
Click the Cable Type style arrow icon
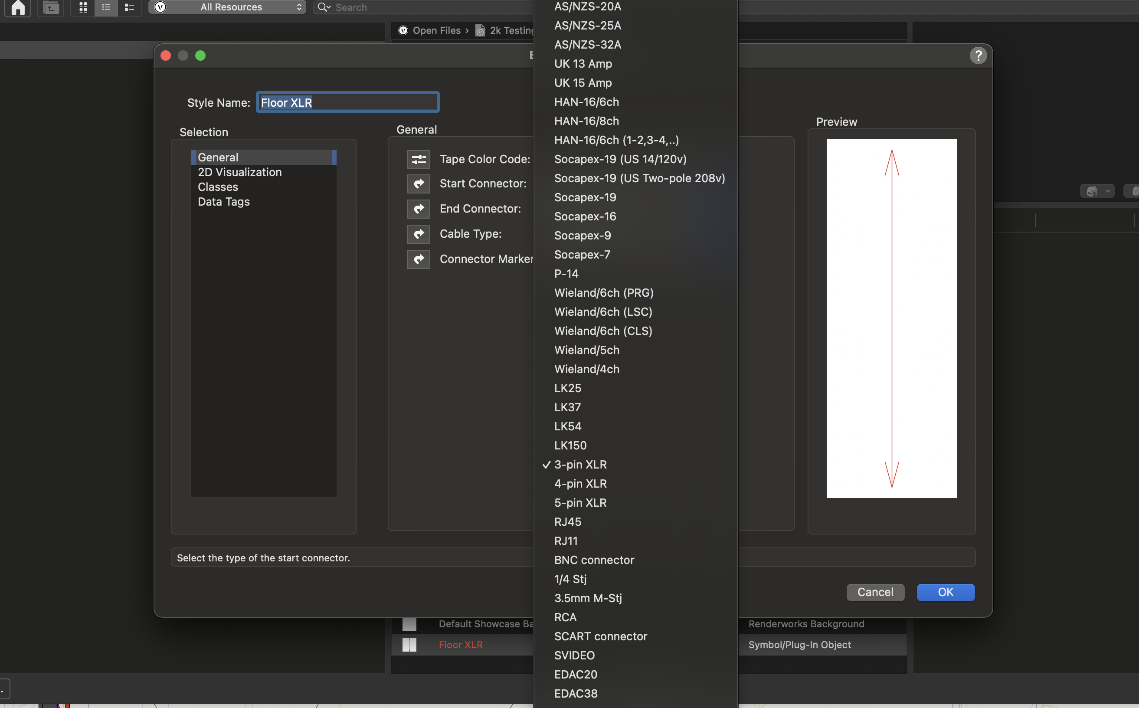pyautogui.click(x=418, y=234)
